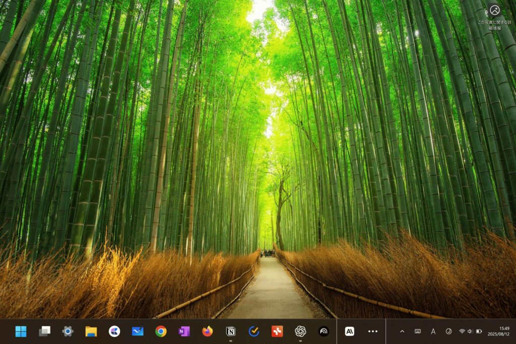
Task: Launch the red Xmind app icon
Action: (277, 331)
